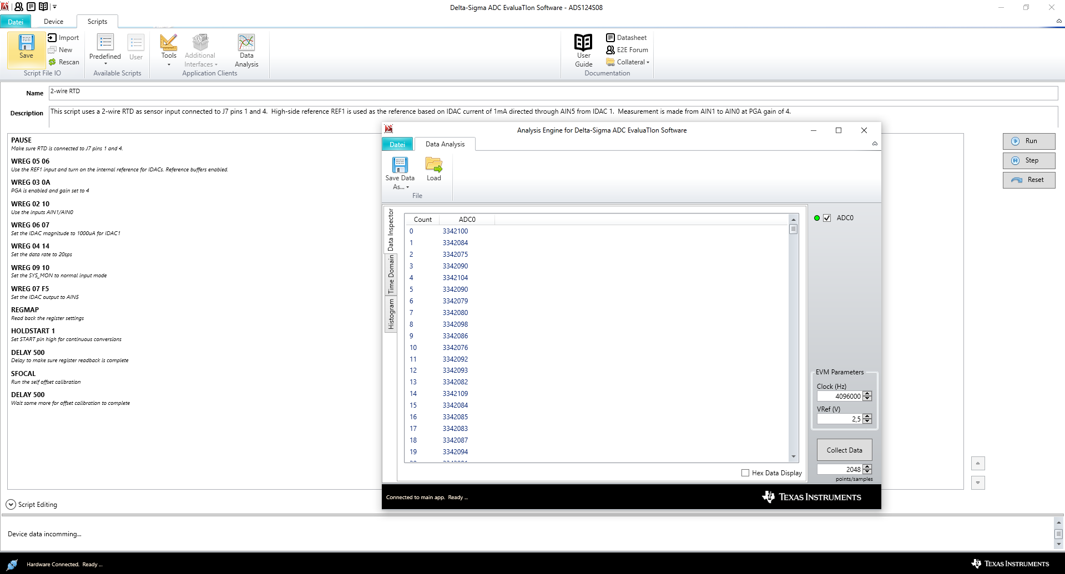Image resolution: width=1065 pixels, height=574 pixels.
Task: Decrease the points/samples count
Action: [867, 472]
